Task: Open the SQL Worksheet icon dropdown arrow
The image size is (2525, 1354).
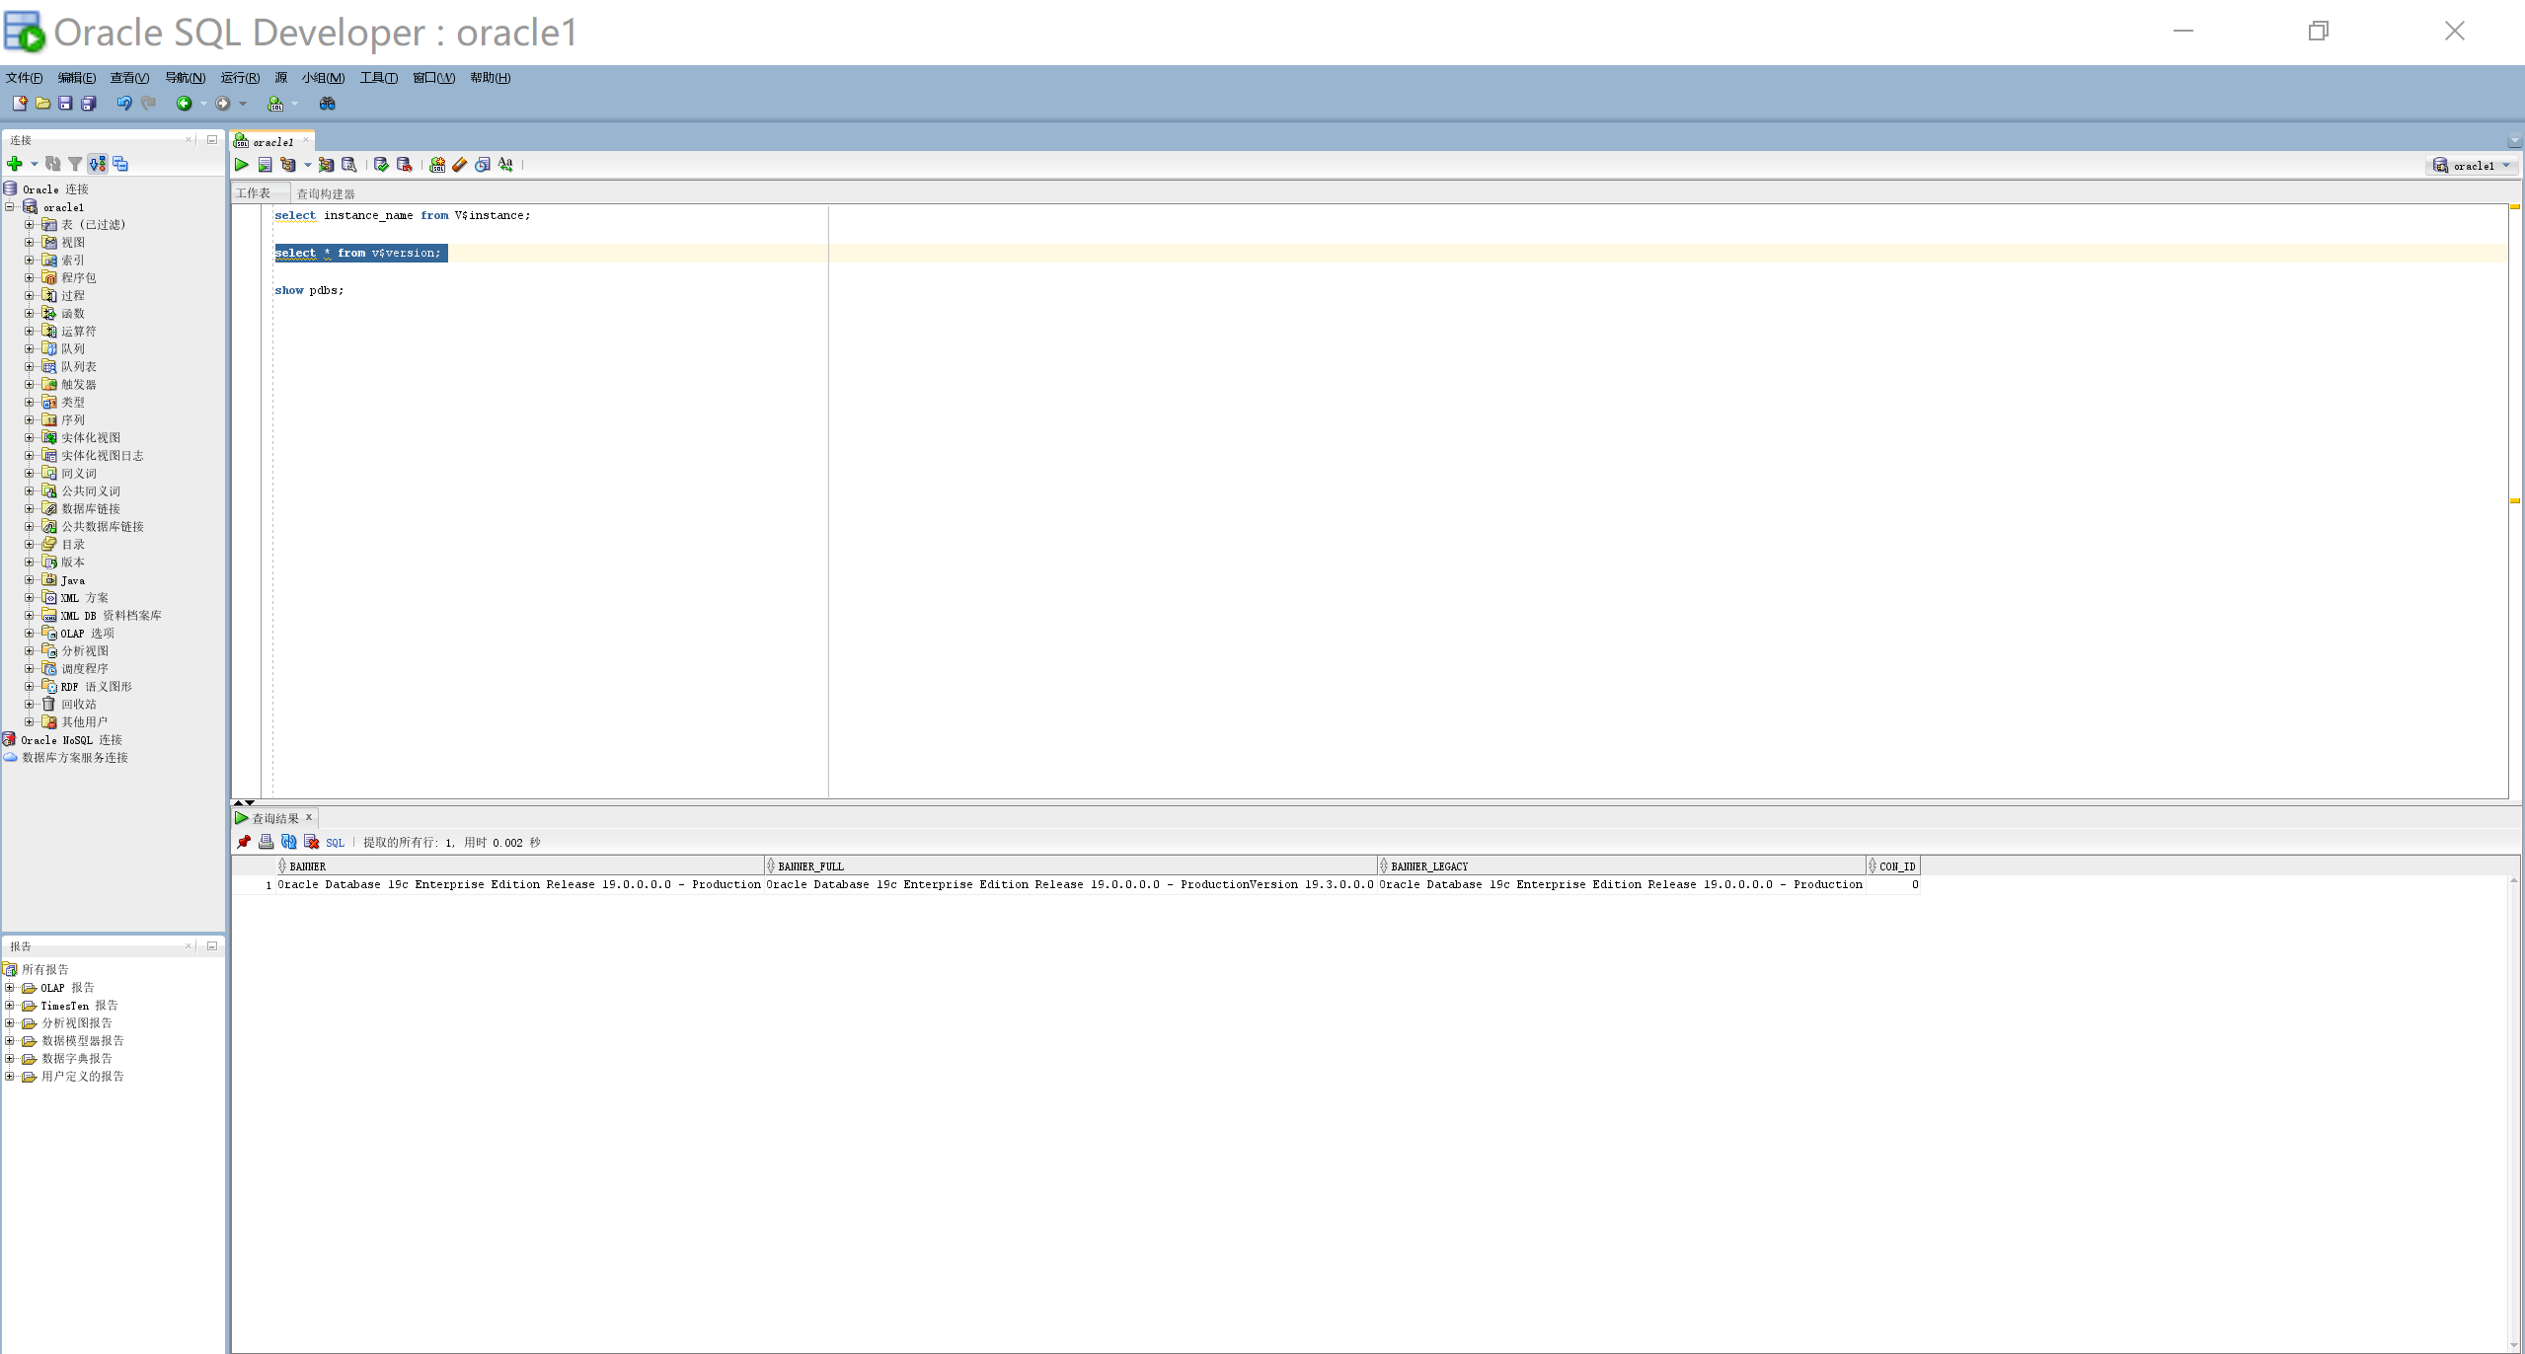Action: pos(294,104)
